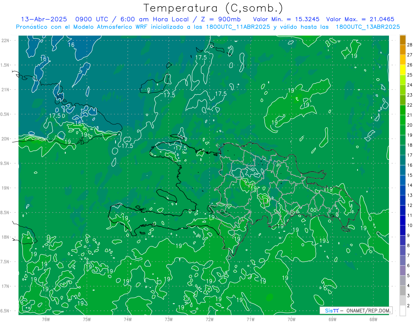Click the "72W" longitude axis label
The height and width of the screenshot is (324, 419).
209,319
